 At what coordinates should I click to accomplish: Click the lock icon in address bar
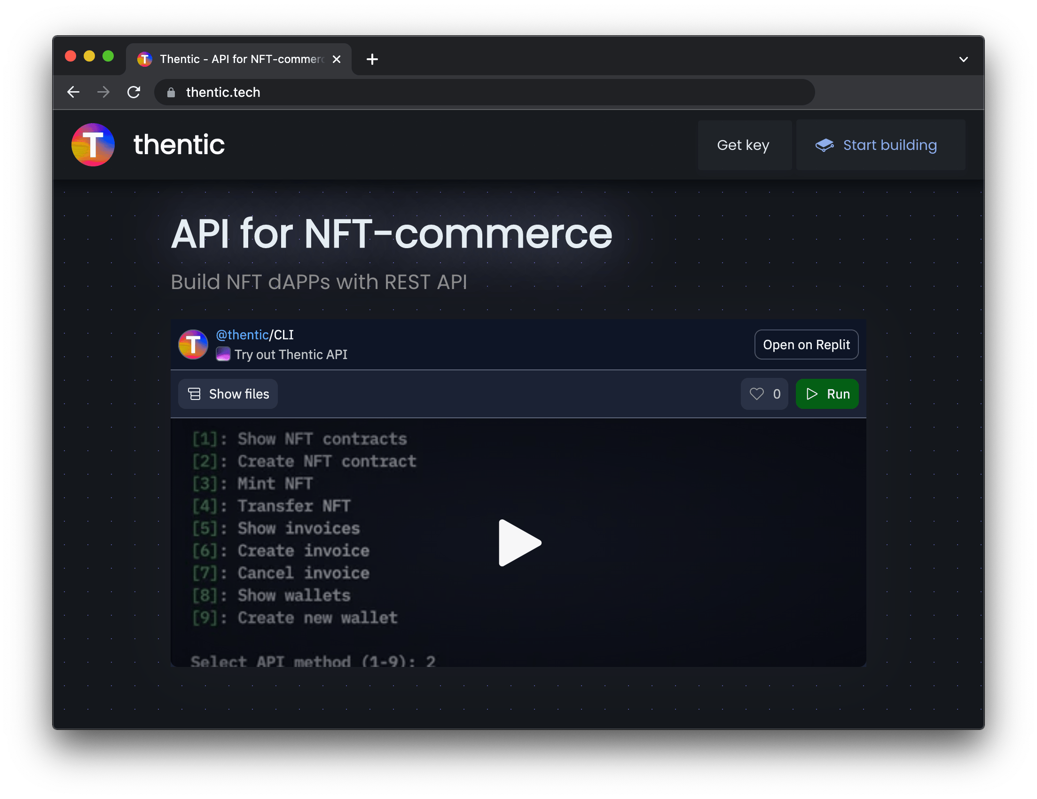tap(171, 93)
